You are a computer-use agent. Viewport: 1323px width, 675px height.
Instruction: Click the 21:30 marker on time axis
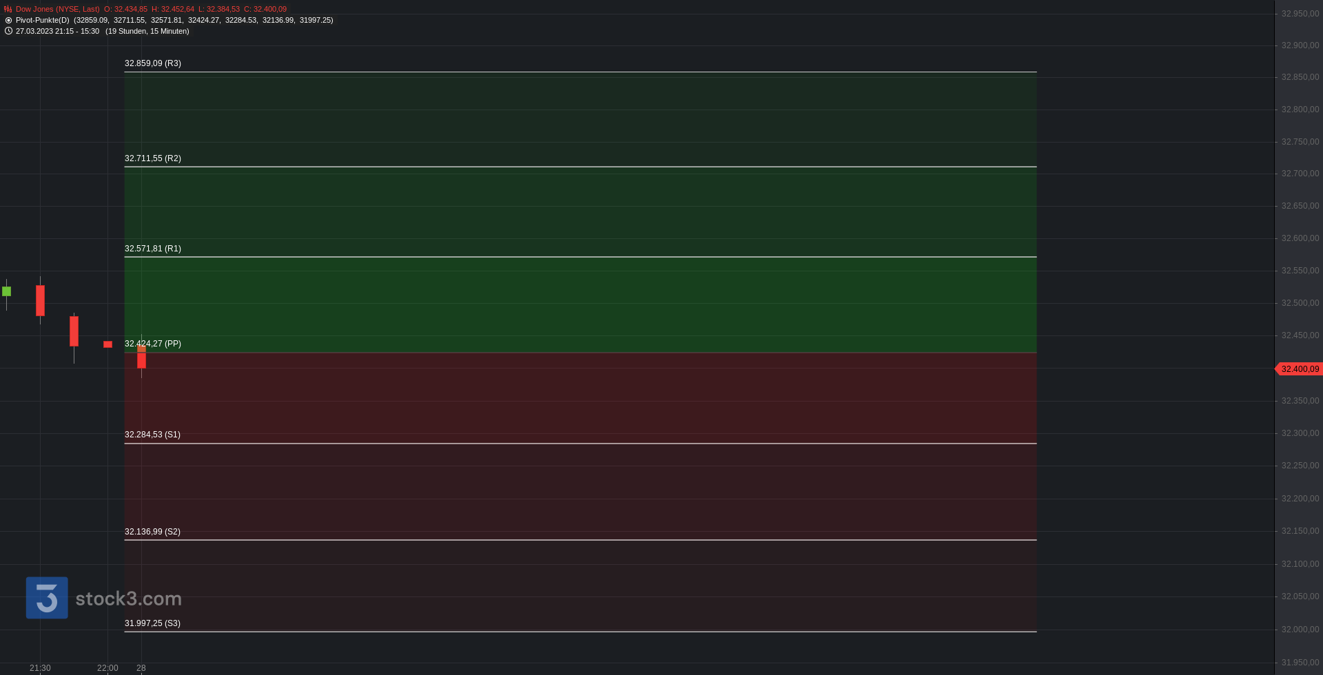click(x=40, y=668)
